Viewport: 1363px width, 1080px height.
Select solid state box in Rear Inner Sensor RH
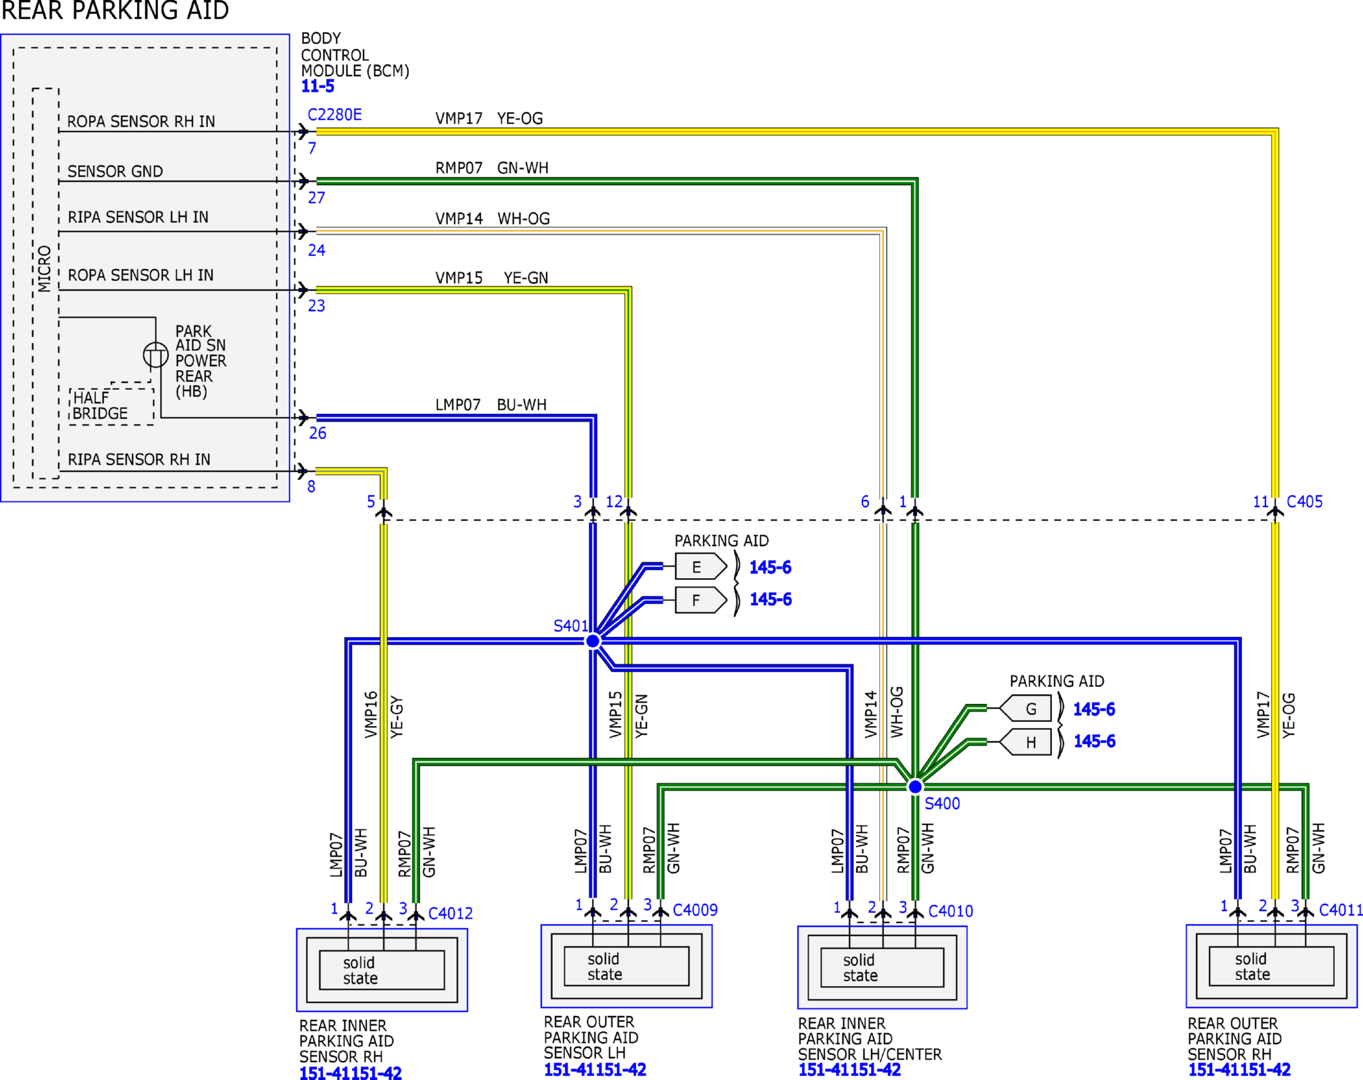click(x=382, y=970)
